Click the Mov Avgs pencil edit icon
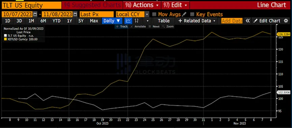The height and width of the screenshot is (128, 292). click(x=184, y=14)
